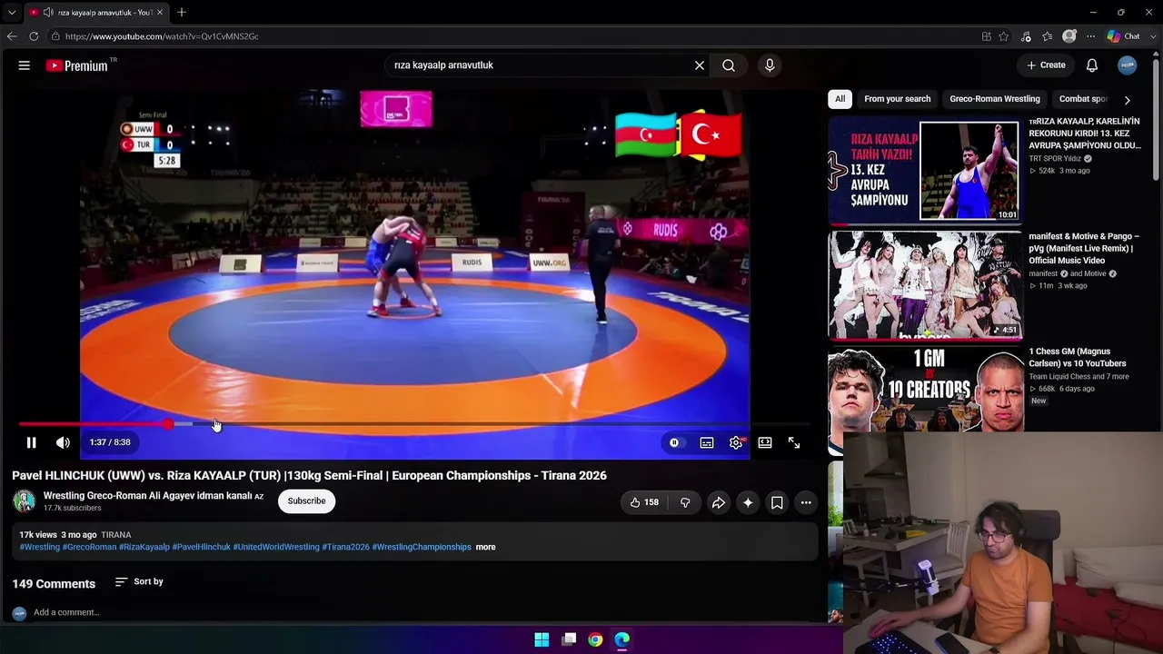Open Edge from the taskbar
Screen dimensions: 1163x654
[x=622, y=639]
